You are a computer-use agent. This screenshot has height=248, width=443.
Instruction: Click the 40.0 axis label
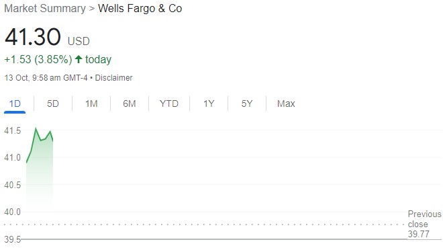point(13,212)
